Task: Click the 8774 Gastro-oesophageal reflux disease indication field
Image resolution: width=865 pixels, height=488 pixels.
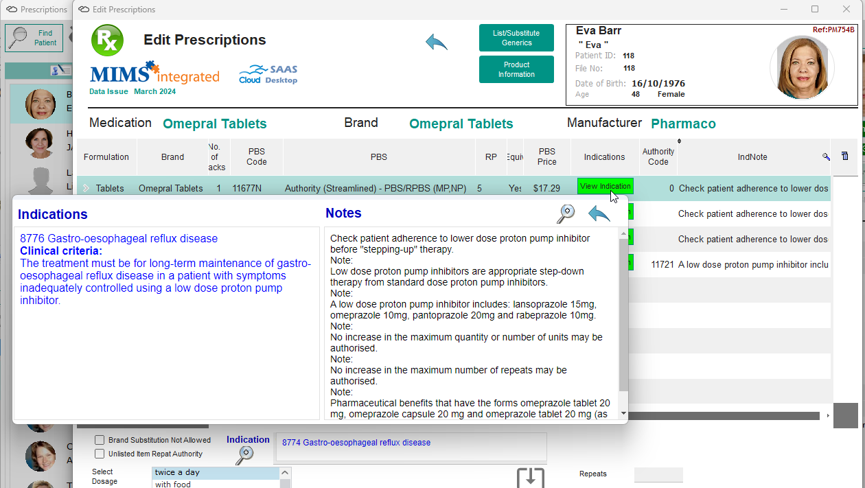Action: point(411,447)
